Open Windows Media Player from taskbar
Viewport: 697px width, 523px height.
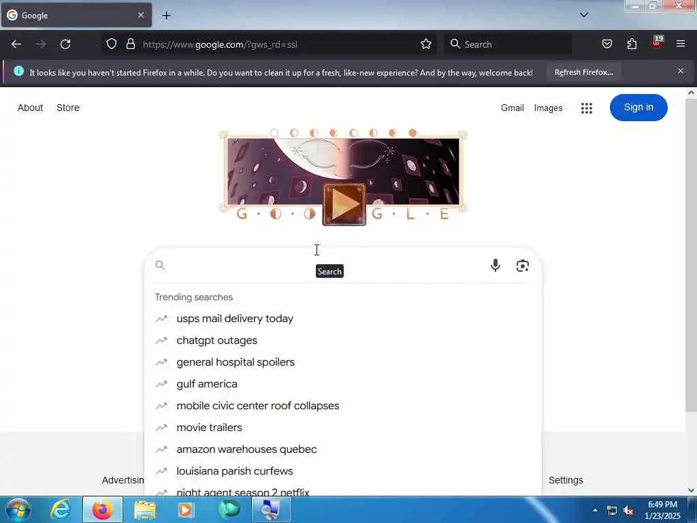(186, 509)
